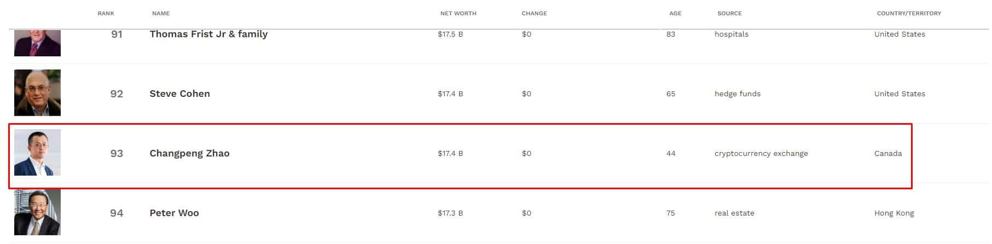Open Thomas Frist Jr profile photo
Image resolution: width=992 pixels, height=244 pixels.
coord(37,43)
